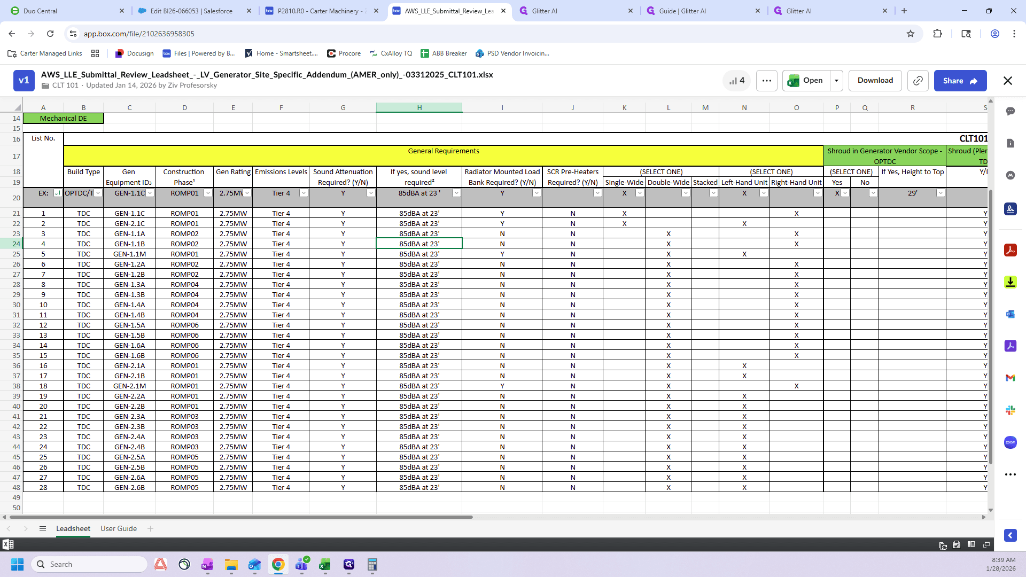
Task: Collapse the sidebar with the blue chevron button
Action: [1010, 535]
